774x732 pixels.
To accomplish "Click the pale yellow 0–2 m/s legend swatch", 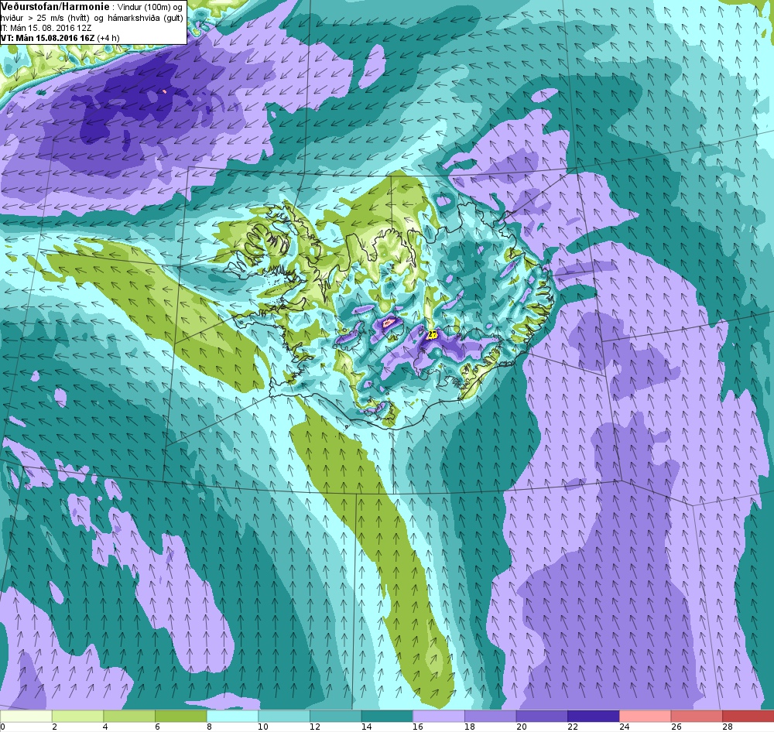I will pyautogui.click(x=26, y=717).
